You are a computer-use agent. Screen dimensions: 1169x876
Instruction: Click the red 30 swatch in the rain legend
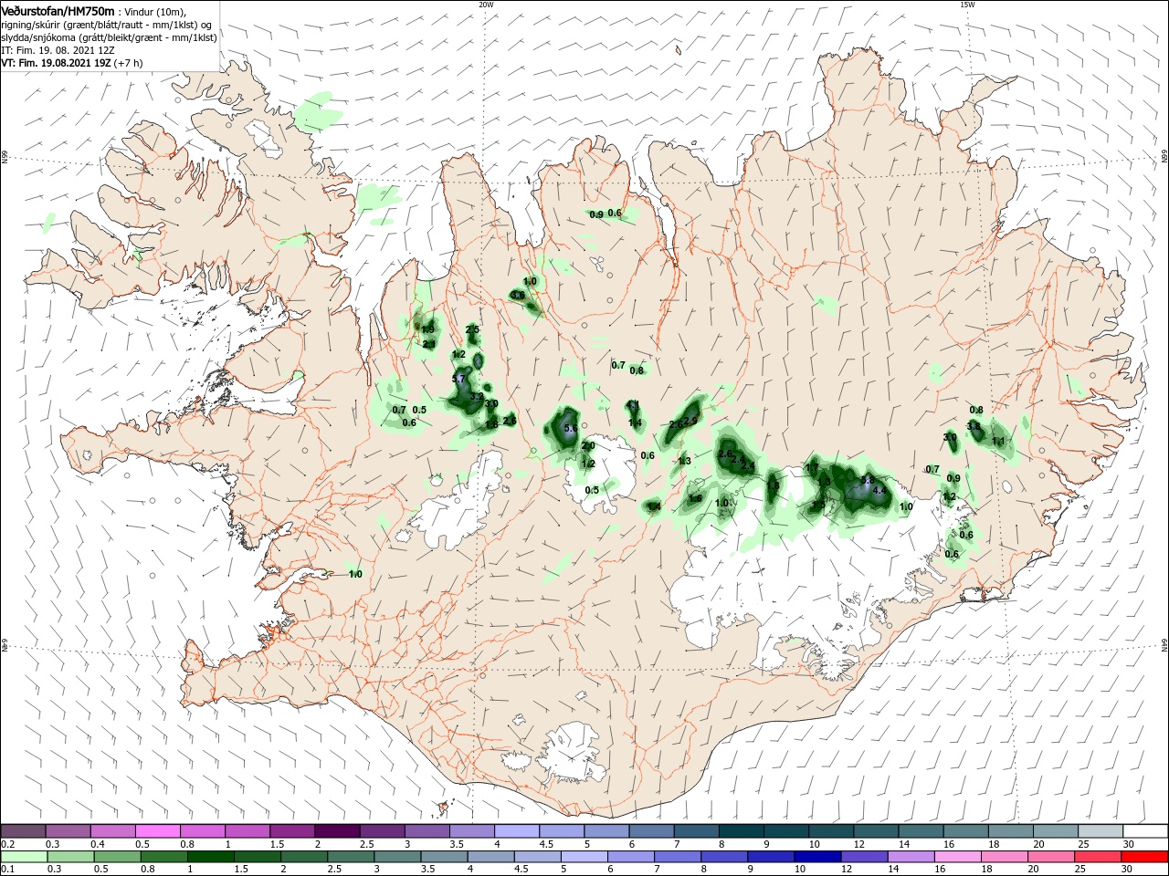(x=1145, y=856)
